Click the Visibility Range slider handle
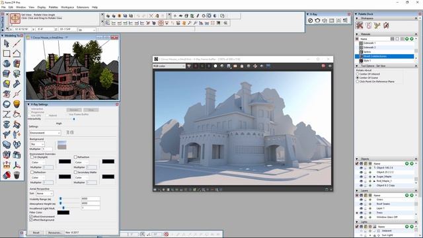Screen dimensions: 423x238 click(x=60, y=198)
